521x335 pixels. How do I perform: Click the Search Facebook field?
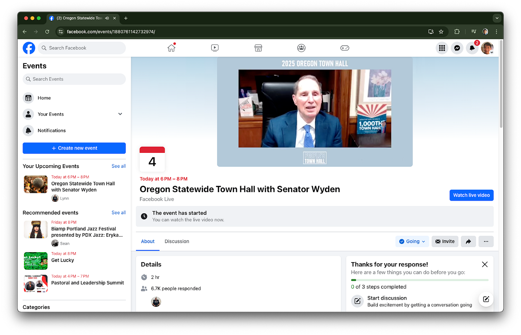point(82,48)
